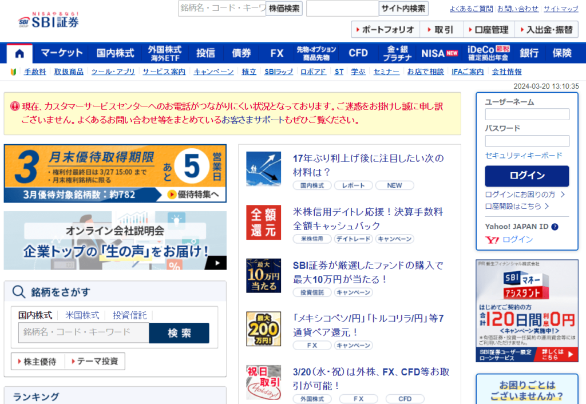The height and width of the screenshot is (404, 586).
Task: Click the 株主優待 button
Action: click(37, 362)
